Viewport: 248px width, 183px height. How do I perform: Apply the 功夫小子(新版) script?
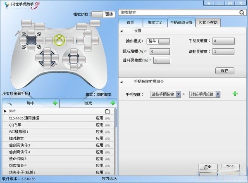[100, 172]
